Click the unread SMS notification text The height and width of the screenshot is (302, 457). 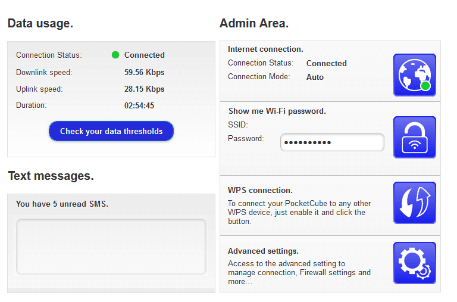[62, 204]
